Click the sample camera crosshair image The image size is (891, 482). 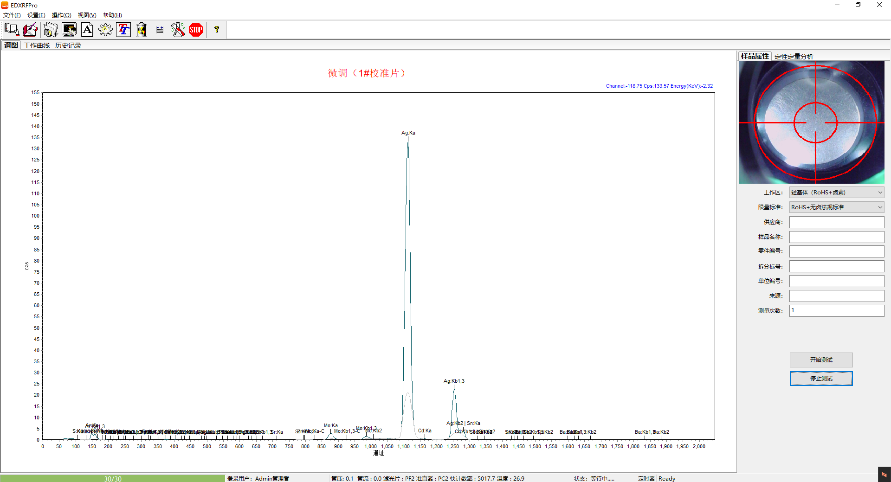tap(812, 122)
